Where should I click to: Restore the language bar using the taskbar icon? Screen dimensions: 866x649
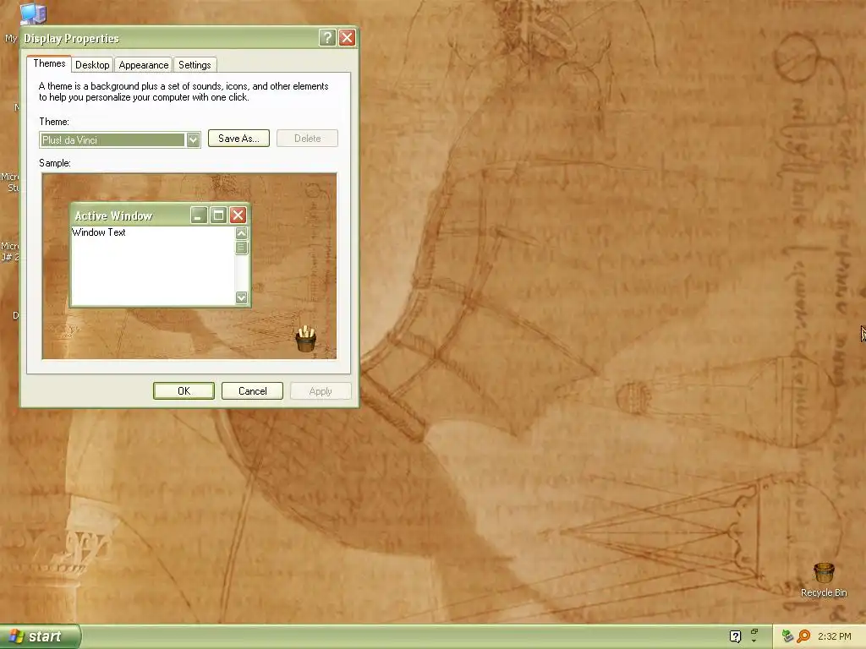coord(754,631)
